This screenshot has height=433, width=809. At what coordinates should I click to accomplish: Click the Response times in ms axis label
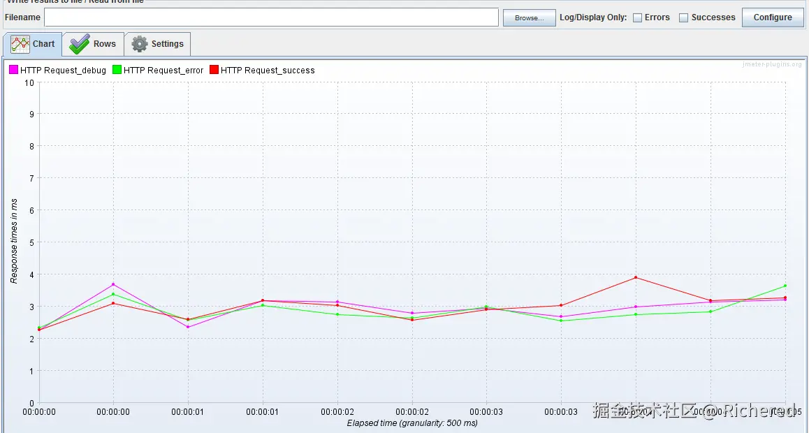tap(14, 241)
